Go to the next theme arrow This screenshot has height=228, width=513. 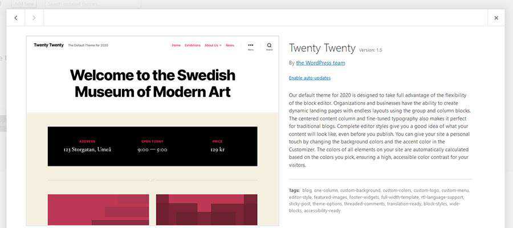34,18
